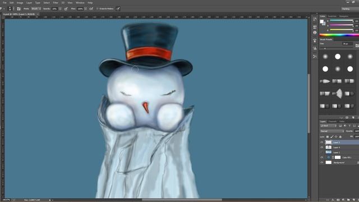The height and width of the screenshot is (202, 359).
Task: Lock layer position icon
Action: (336, 137)
